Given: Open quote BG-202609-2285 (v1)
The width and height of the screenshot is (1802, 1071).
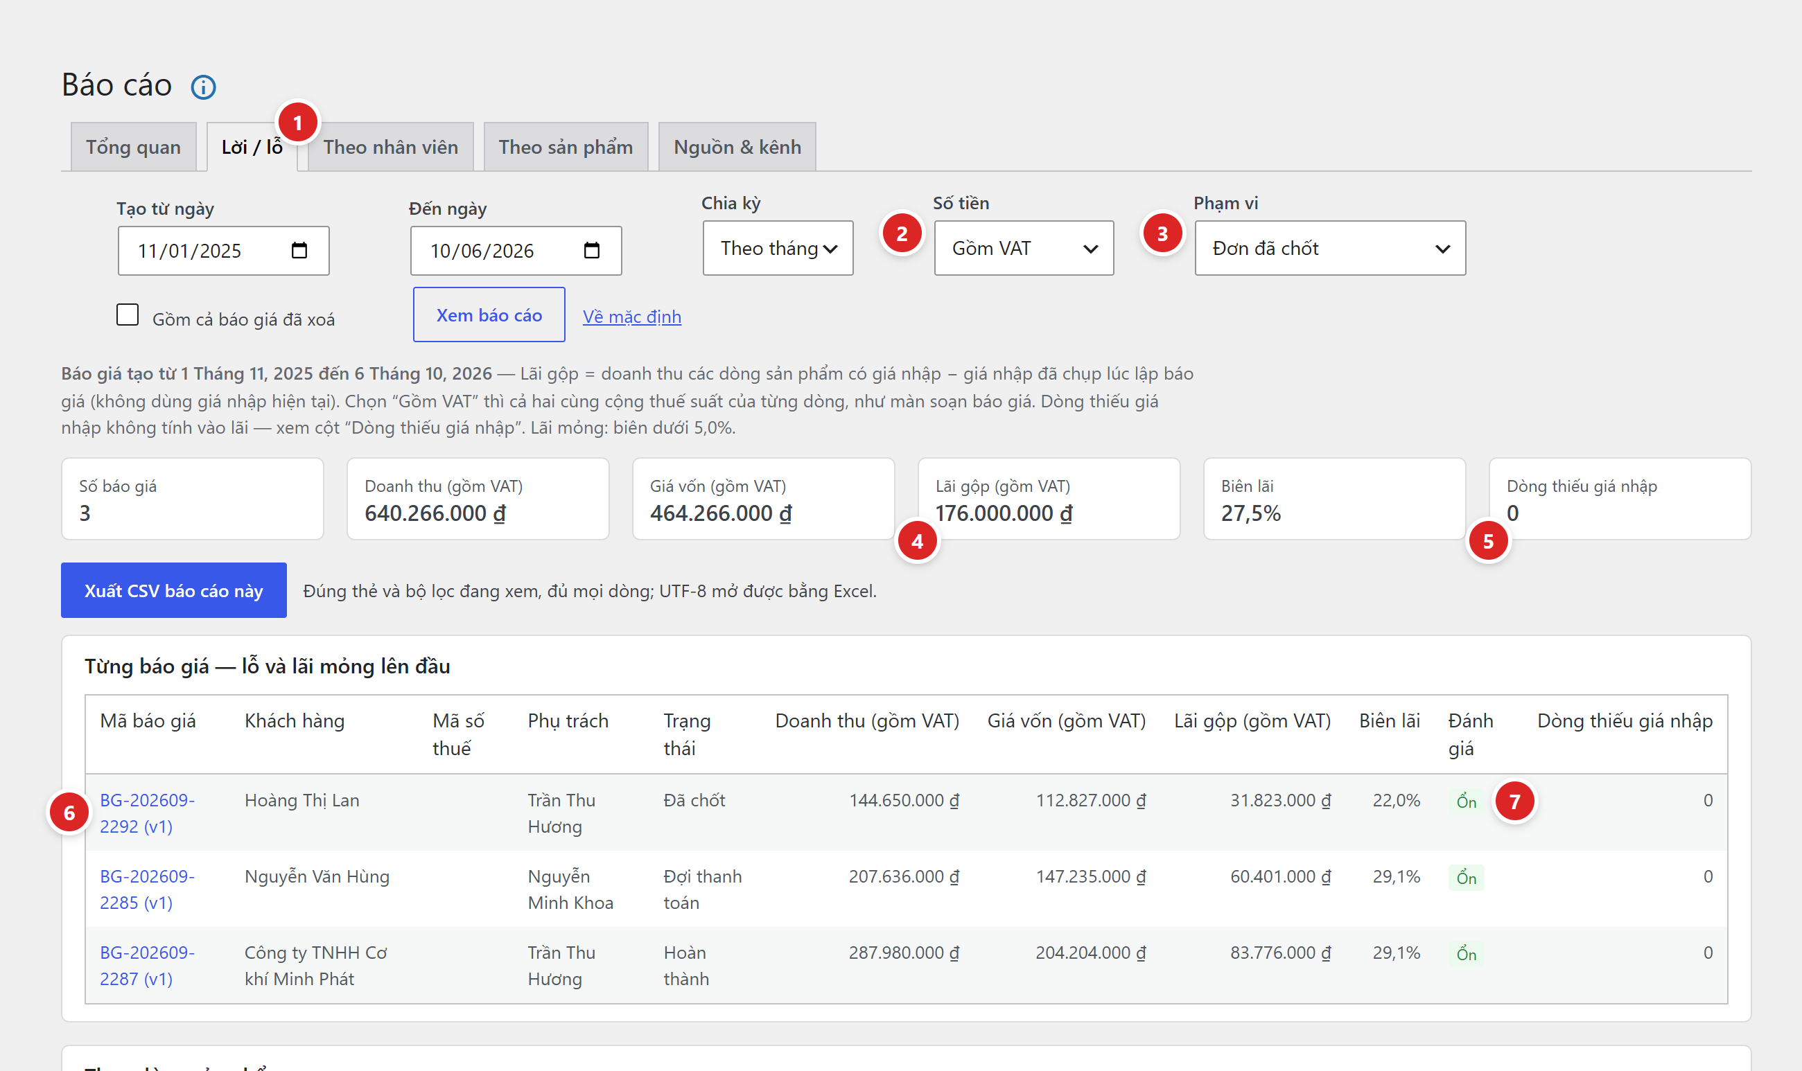Looking at the screenshot, I should click(147, 889).
